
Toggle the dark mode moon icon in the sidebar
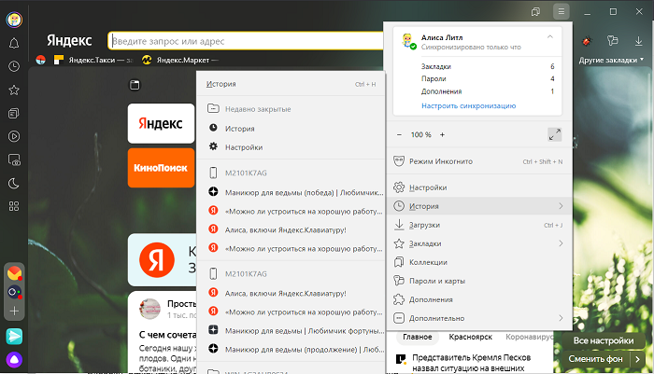coord(14,183)
